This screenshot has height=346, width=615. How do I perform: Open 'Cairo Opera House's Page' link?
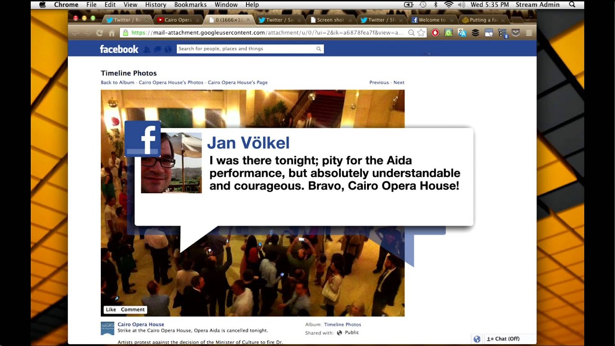[x=238, y=83]
